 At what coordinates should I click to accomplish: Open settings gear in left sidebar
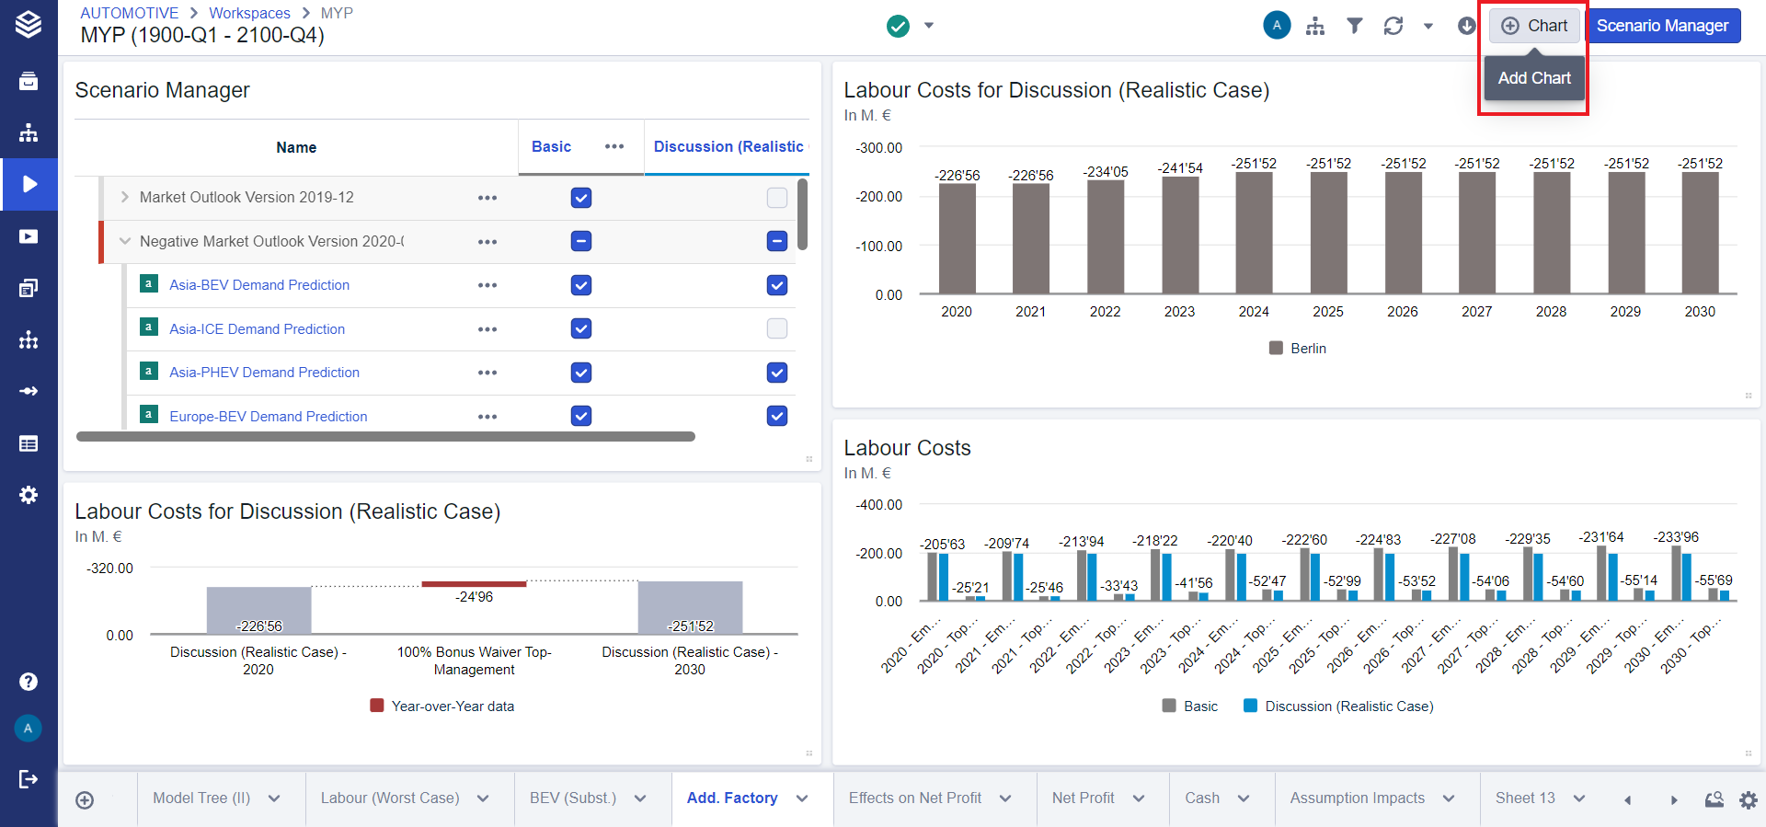click(29, 495)
